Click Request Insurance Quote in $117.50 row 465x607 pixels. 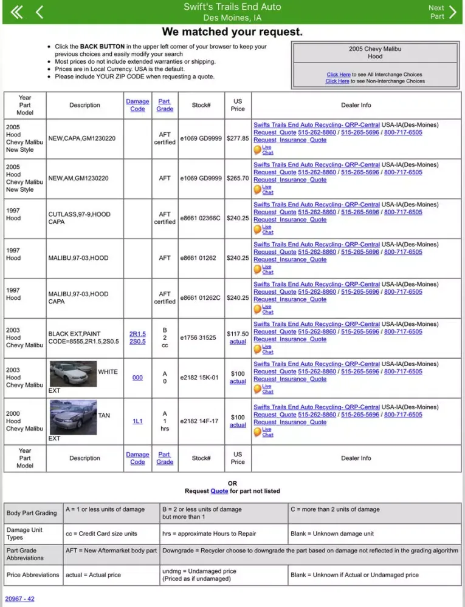tap(290, 339)
